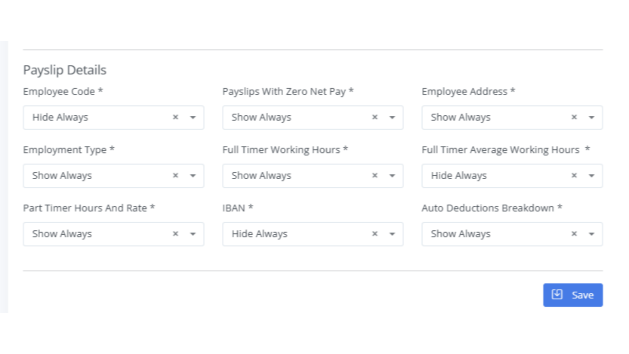Open the Full Timer Average Working Hours dropdown
Viewport: 629px width, 354px height.
592,175
